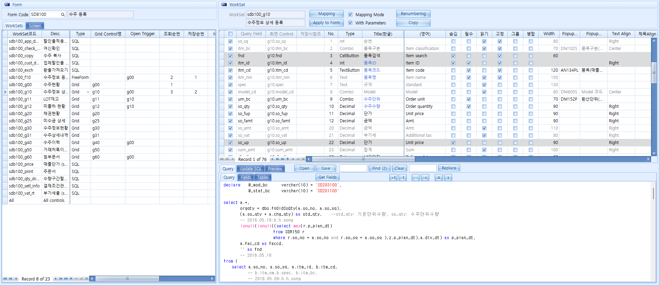660x286 pixels.
Task: Add new record in field grid navigator
Action: (288, 159)
